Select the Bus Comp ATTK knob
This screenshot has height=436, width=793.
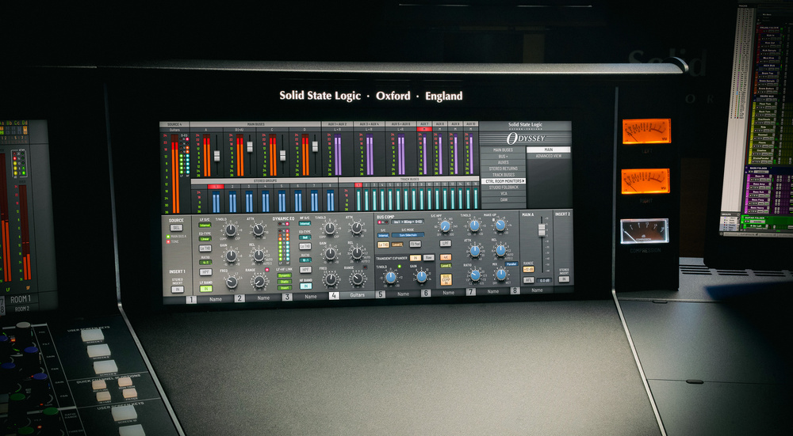(475, 251)
